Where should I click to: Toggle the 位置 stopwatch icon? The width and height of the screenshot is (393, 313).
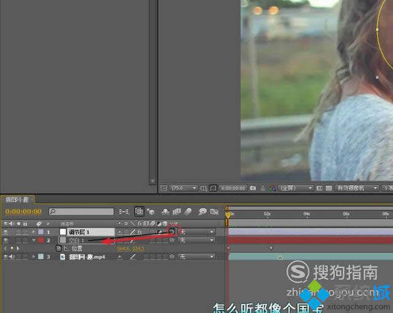click(58, 248)
